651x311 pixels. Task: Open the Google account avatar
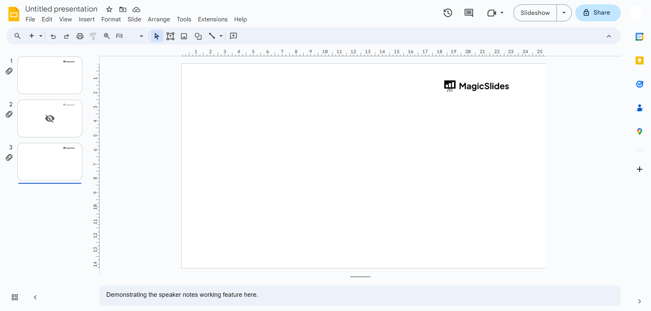[636, 13]
